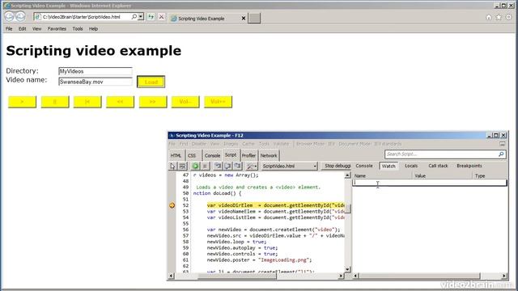
Task: Click the Name column header in Watch pane
Action: (383, 176)
